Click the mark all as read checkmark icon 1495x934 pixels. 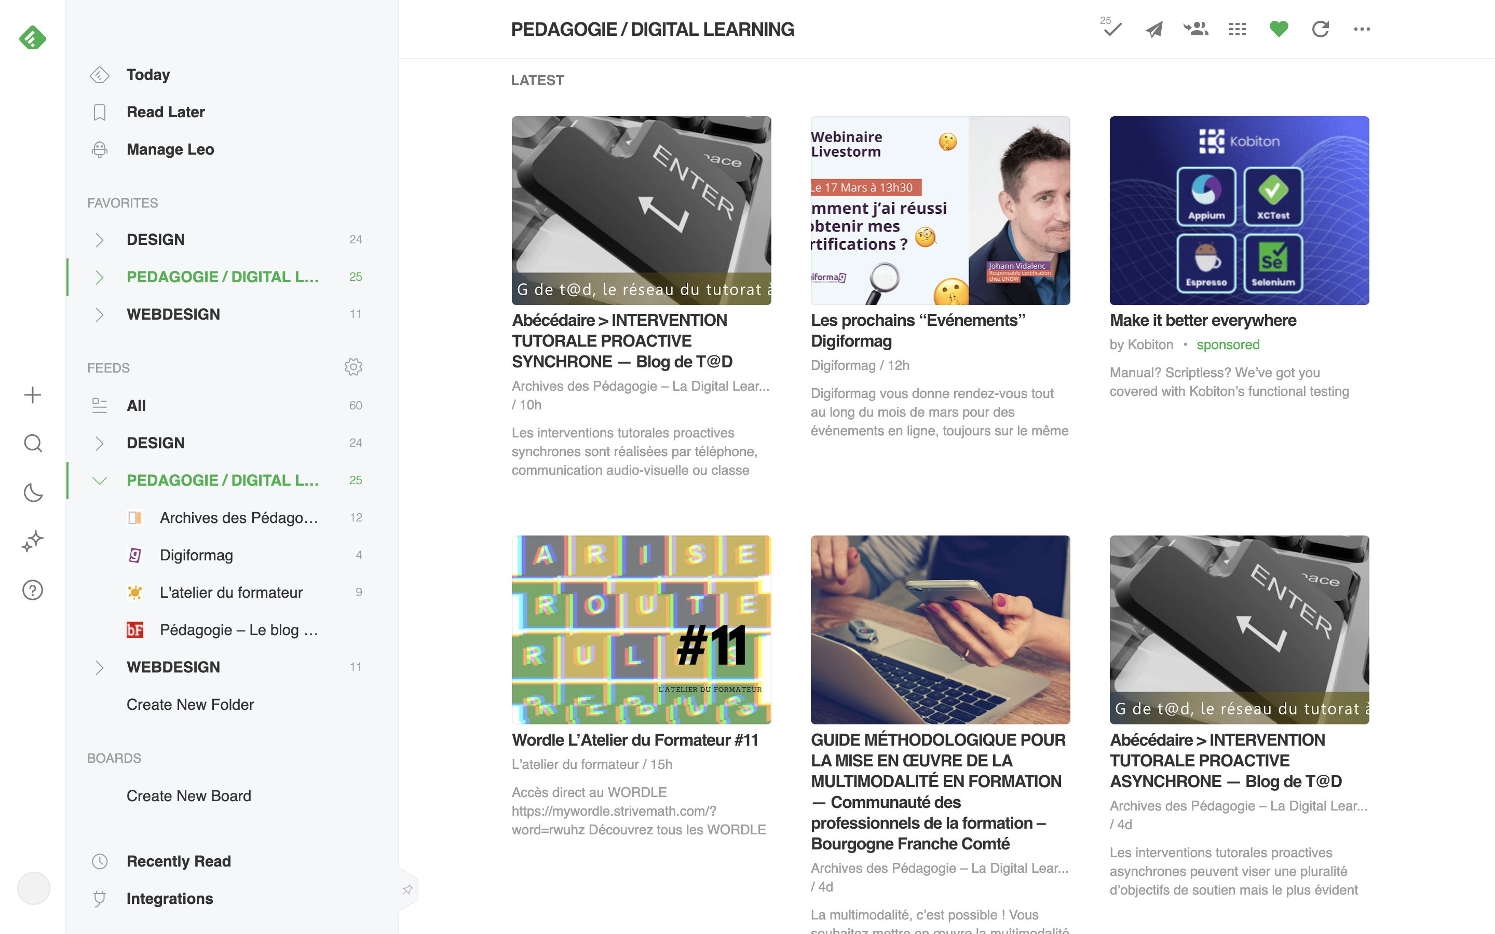pyautogui.click(x=1112, y=29)
